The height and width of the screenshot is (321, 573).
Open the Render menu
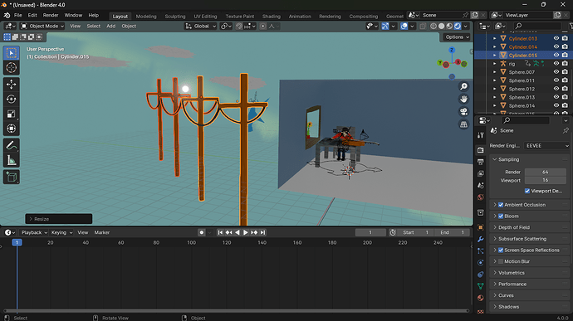pyautogui.click(x=51, y=15)
